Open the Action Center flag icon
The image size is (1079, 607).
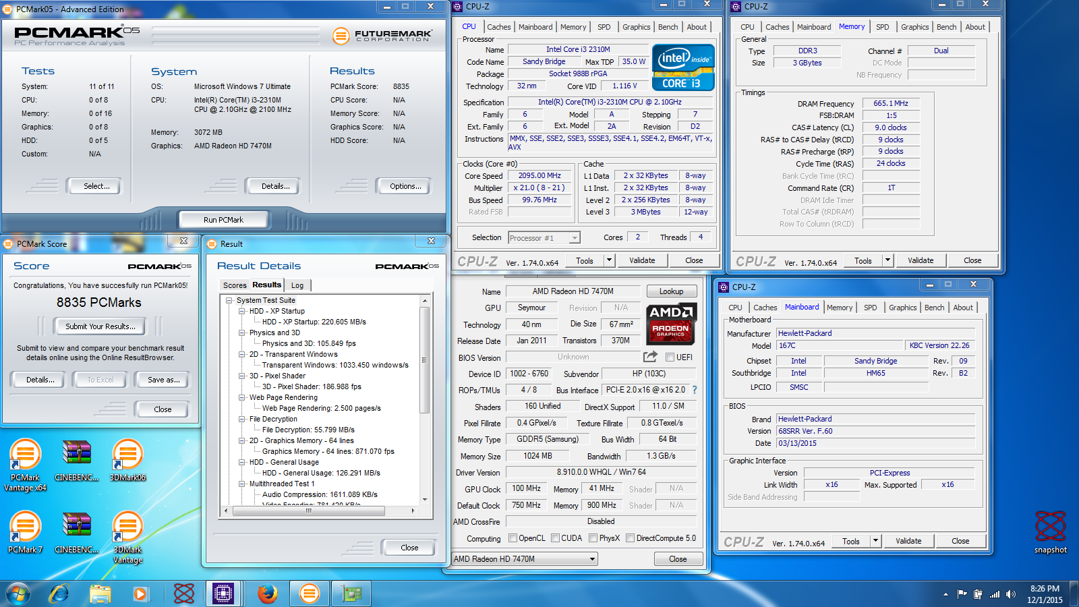pyautogui.click(x=962, y=594)
